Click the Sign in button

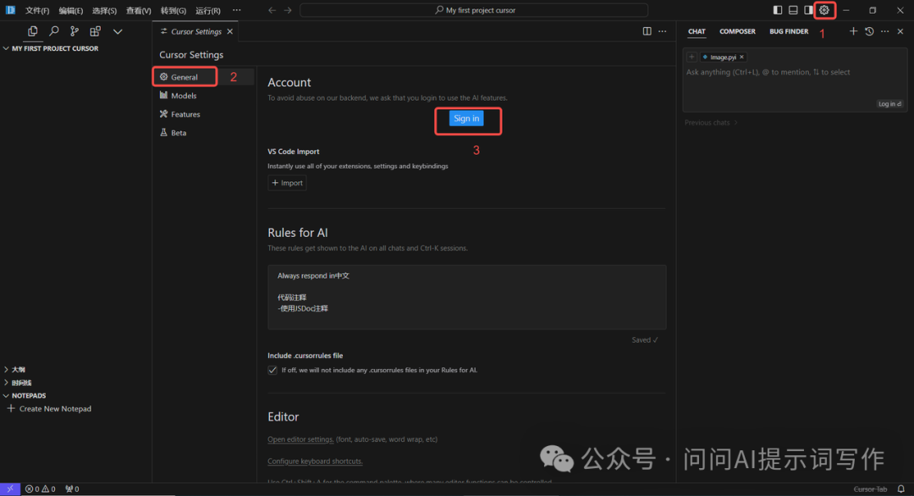(x=466, y=118)
